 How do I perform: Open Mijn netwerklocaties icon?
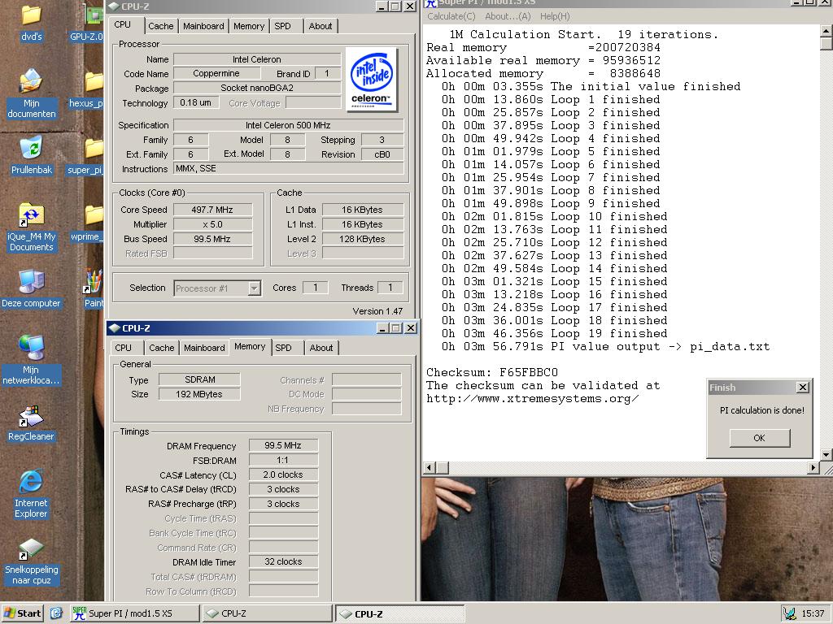pos(31,348)
